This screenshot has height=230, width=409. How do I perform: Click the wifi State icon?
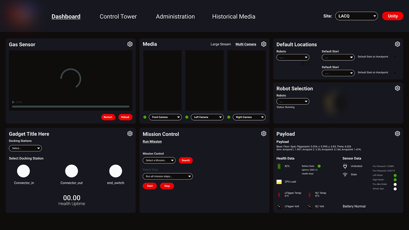[x=345, y=175]
